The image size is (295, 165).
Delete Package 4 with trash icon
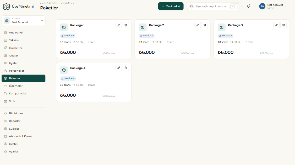point(126,68)
